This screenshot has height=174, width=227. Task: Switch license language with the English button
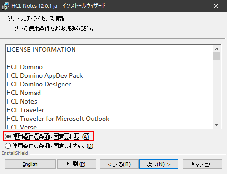pyautogui.click(x=30, y=164)
